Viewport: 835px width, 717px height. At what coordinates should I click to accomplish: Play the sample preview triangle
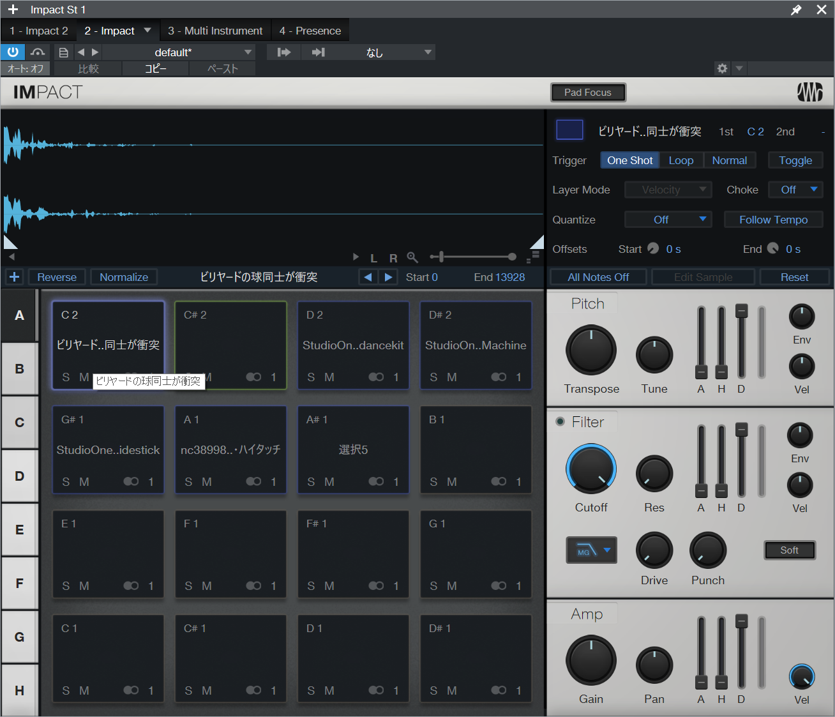pyautogui.click(x=356, y=257)
